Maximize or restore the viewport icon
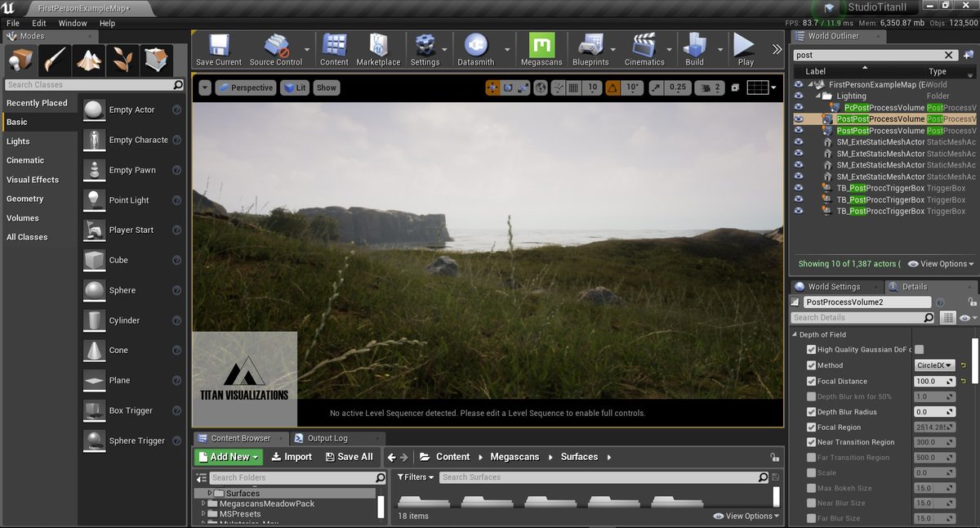Screen dimensions: 980x528 (735, 87)
